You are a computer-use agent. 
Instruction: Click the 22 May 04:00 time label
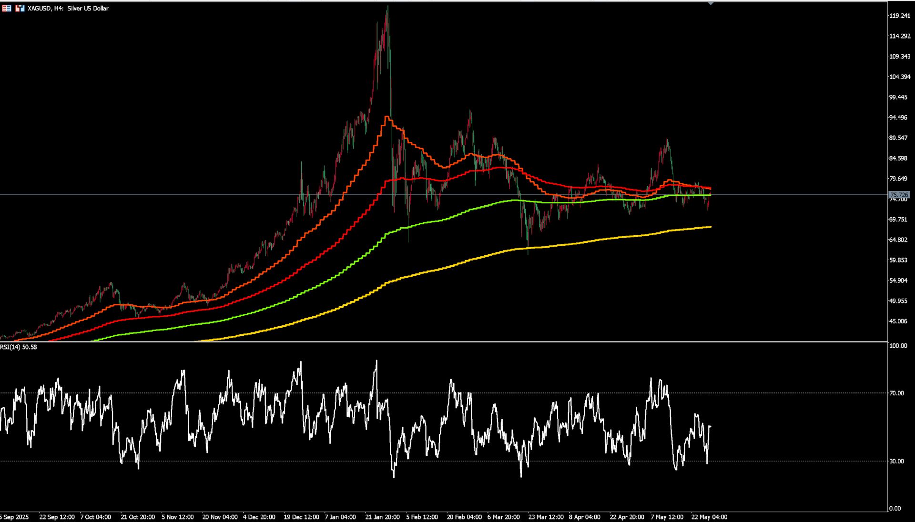(709, 517)
